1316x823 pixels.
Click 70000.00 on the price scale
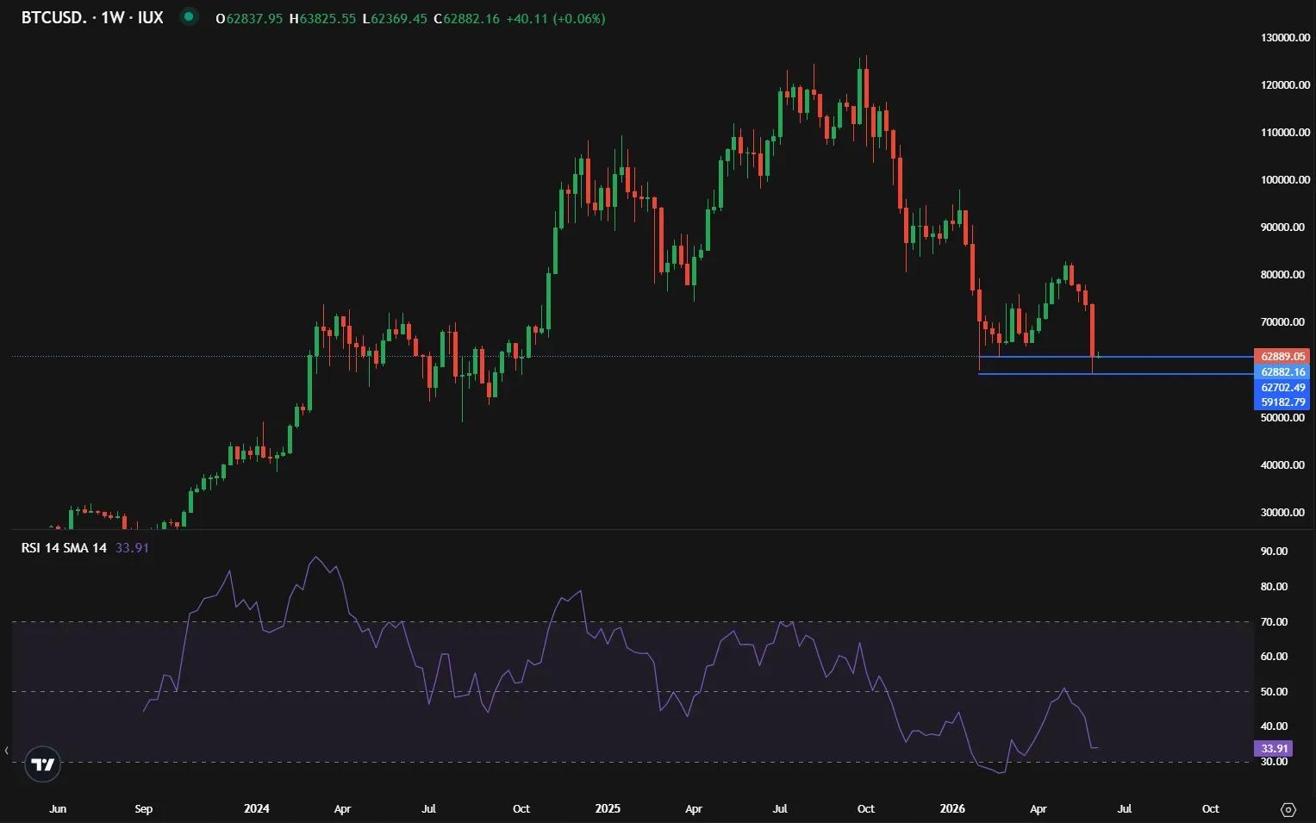(1282, 322)
